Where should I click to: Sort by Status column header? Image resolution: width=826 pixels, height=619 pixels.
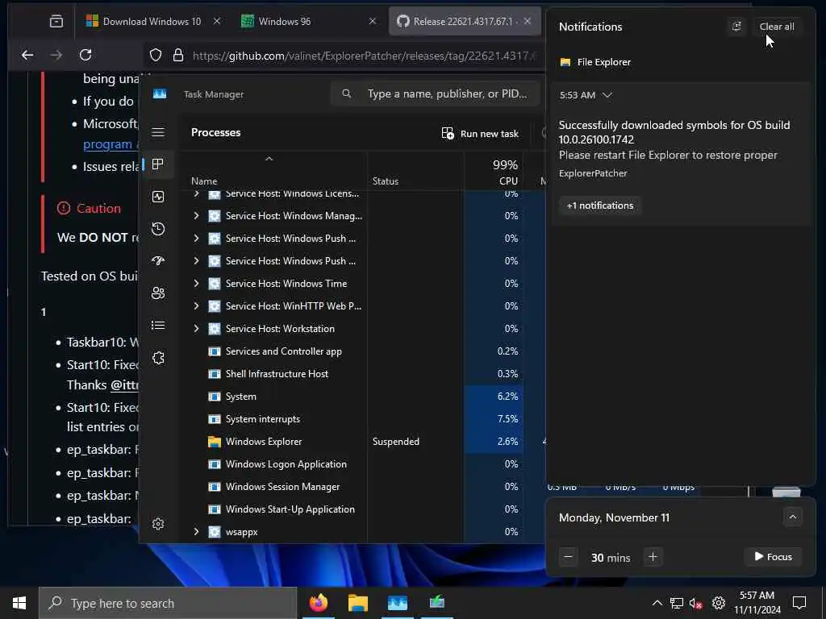pyautogui.click(x=385, y=181)
